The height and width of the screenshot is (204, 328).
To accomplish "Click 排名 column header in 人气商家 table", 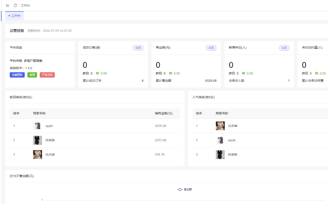I will click(199, 114).
